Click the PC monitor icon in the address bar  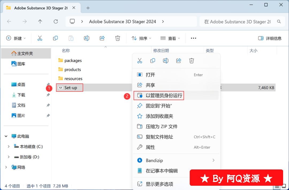pyautogui.click(x=72, y=22)
